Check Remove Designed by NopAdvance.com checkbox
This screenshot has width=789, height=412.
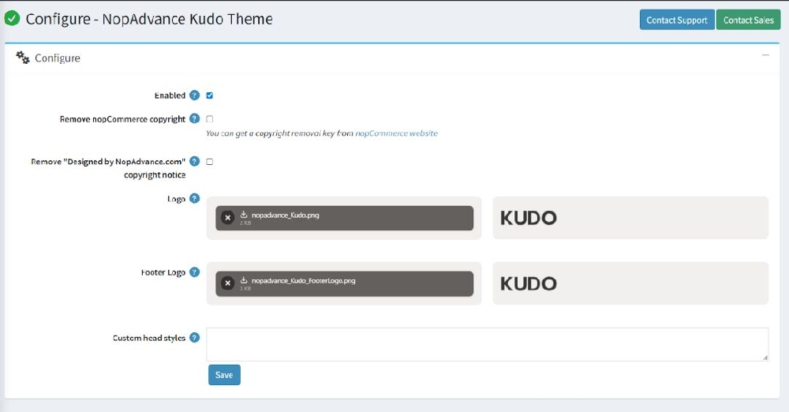click(210, 162)
